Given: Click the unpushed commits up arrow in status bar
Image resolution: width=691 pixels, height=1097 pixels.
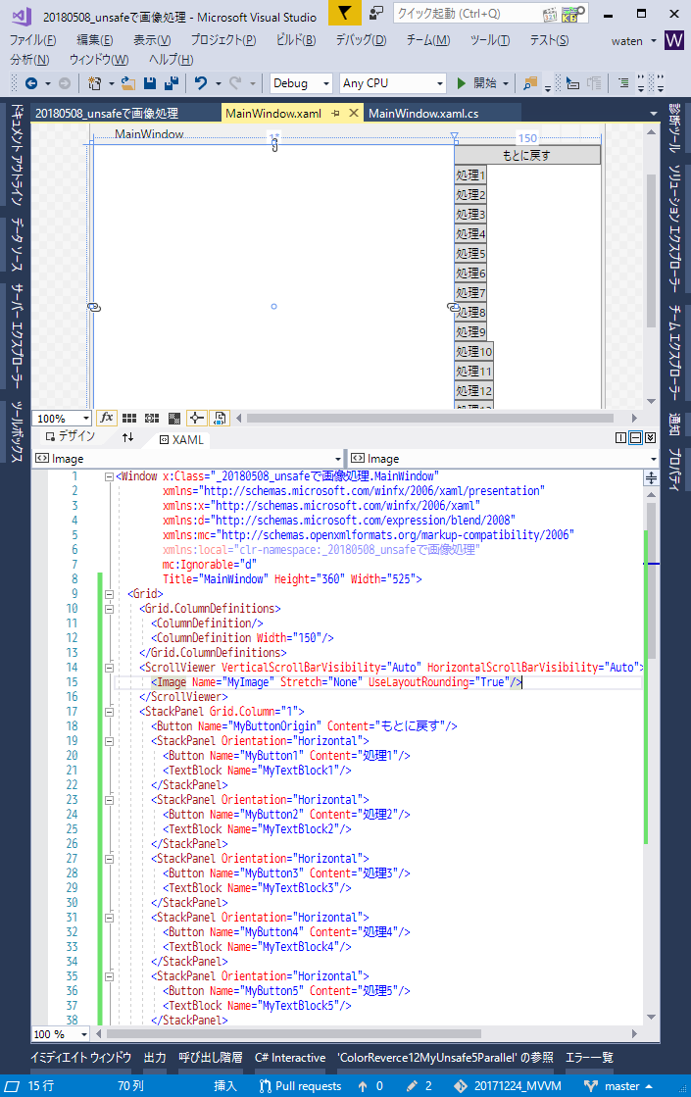Looking at the screenshot, I should pyautogui.click(x=363, y=1086).
